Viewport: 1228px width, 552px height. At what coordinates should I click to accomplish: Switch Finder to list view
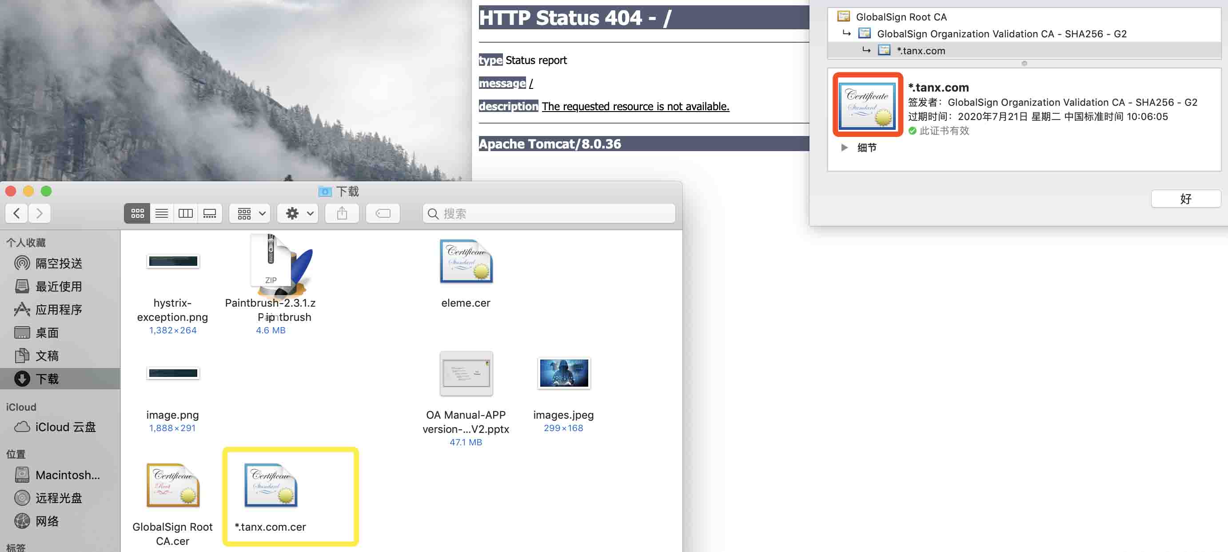162,213
